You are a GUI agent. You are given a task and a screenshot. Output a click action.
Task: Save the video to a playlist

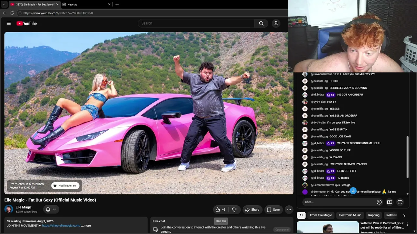(273, 210)
